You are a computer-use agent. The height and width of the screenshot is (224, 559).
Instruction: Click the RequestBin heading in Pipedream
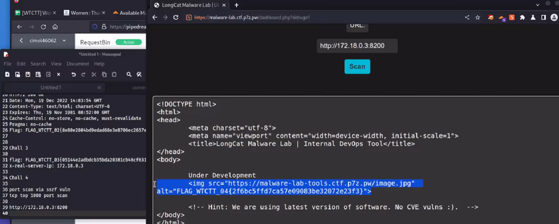tap(95, 42)
